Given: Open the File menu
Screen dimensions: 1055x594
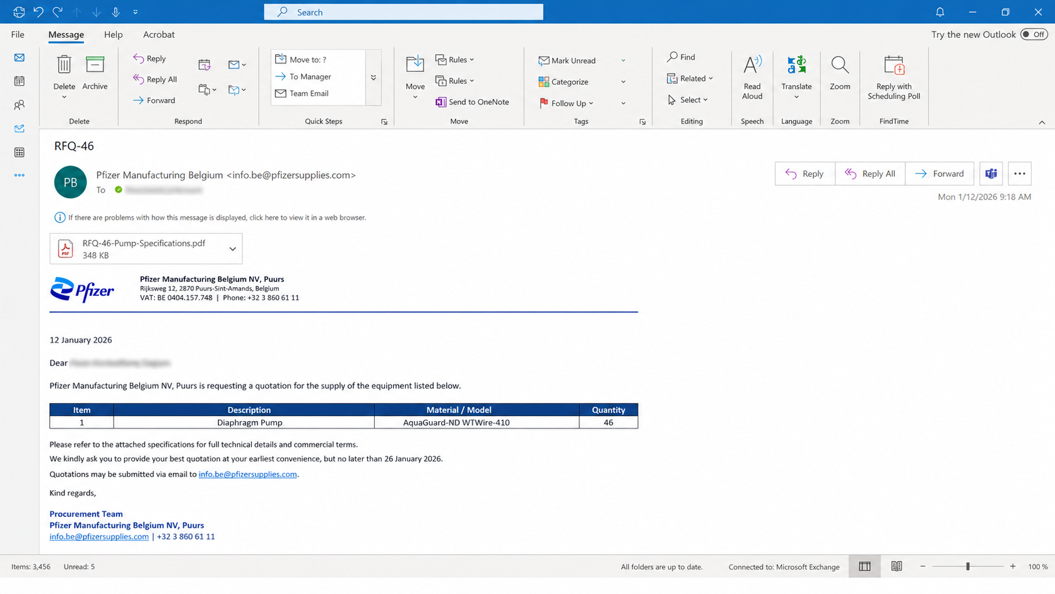Looking at the screenshot, I should [18, 34].
